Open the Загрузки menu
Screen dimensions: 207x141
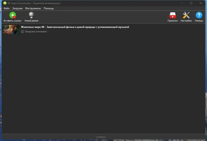(17, 8)
